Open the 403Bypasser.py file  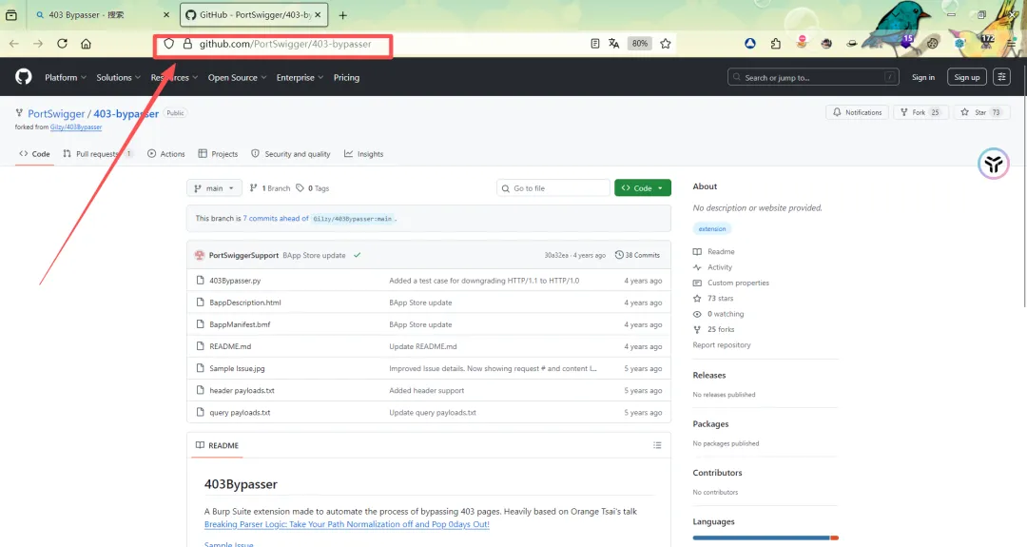[x=235, y=281]
